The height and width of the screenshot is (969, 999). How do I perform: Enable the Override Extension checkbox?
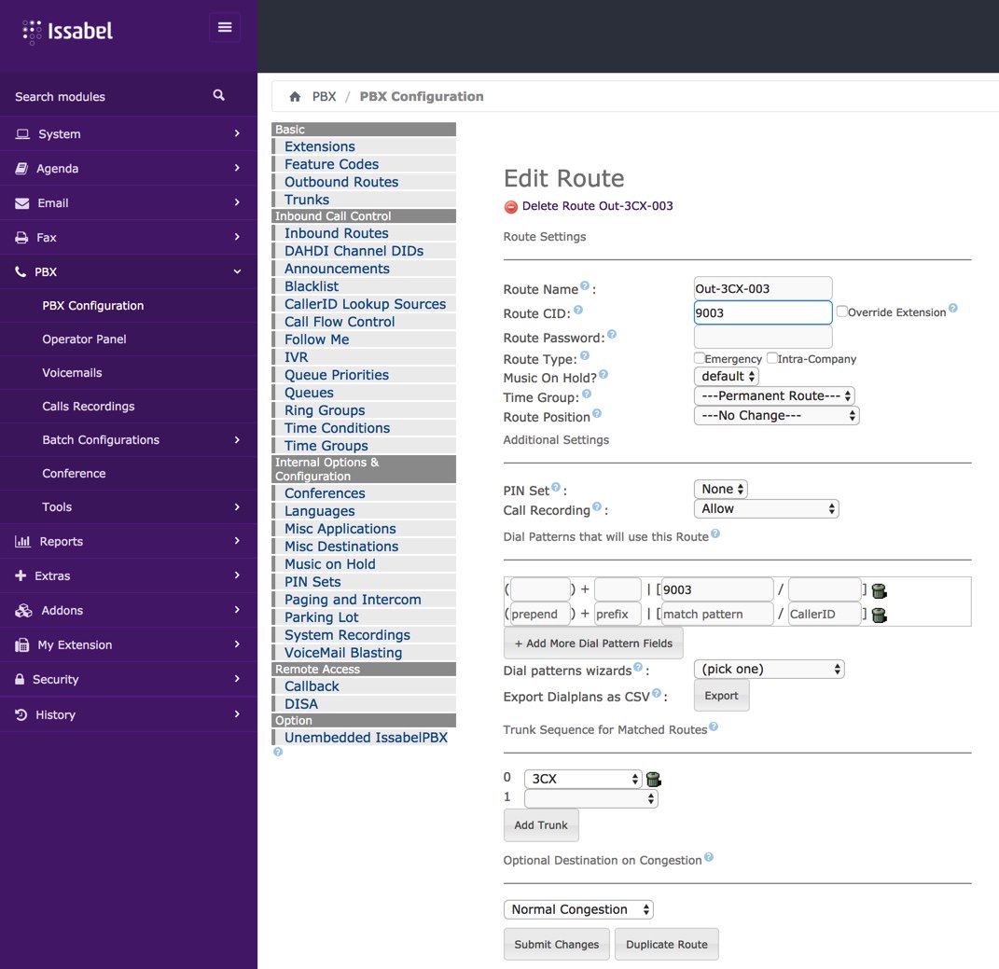coord(841,311)
